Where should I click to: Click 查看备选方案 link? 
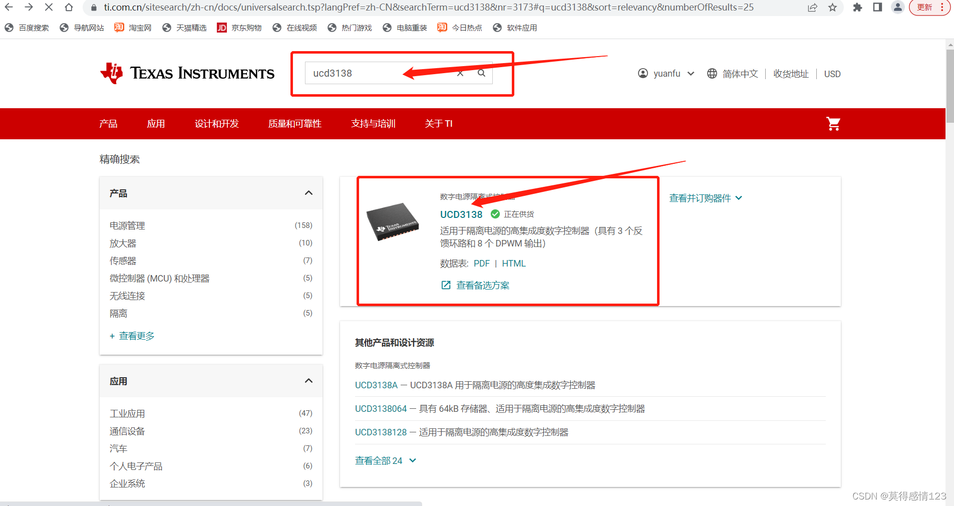click(475, 286)
